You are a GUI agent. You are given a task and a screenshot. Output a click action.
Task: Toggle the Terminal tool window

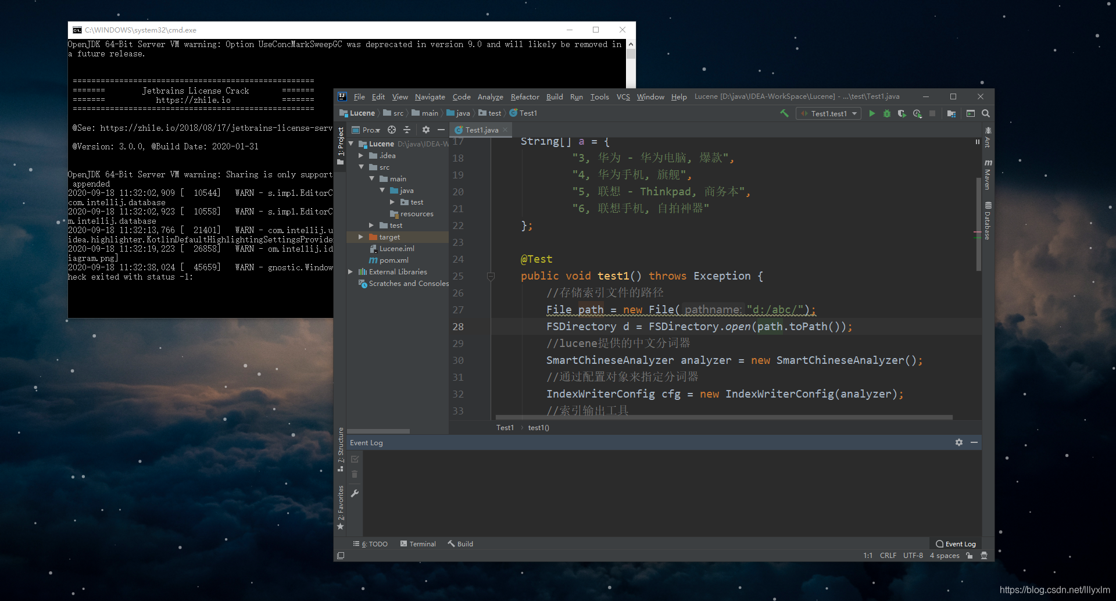tap(418, 544)
